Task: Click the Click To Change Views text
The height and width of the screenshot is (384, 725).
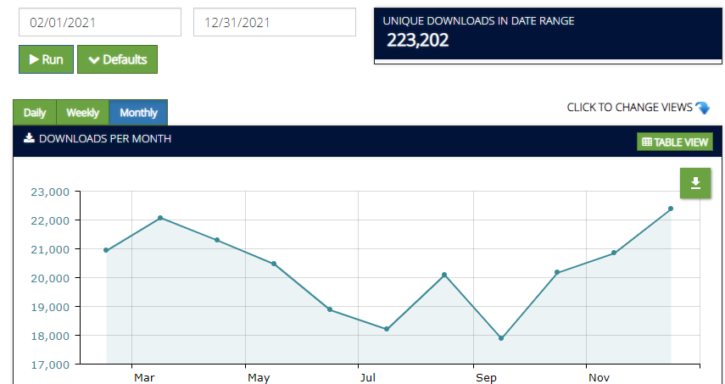Action: 629,108
